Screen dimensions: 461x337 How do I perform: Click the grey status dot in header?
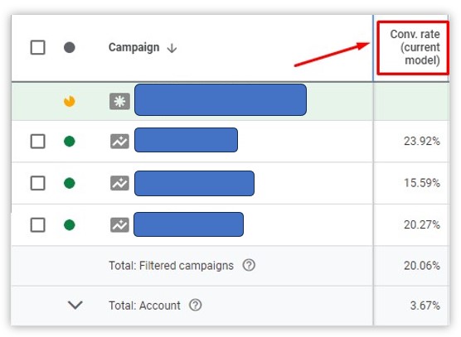(x=70, y=47)
